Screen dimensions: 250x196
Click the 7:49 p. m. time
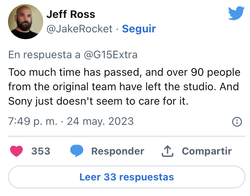tap(33, 121)
